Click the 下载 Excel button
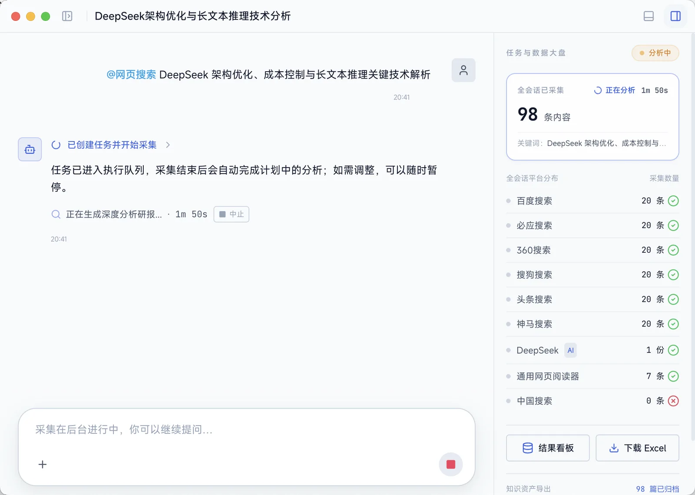The width and height of the screenshot is (695, 495). click(637, 448)
